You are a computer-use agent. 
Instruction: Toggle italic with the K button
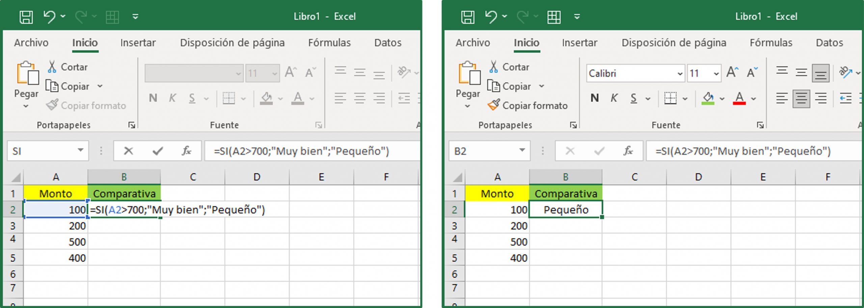tap(614, 98)
